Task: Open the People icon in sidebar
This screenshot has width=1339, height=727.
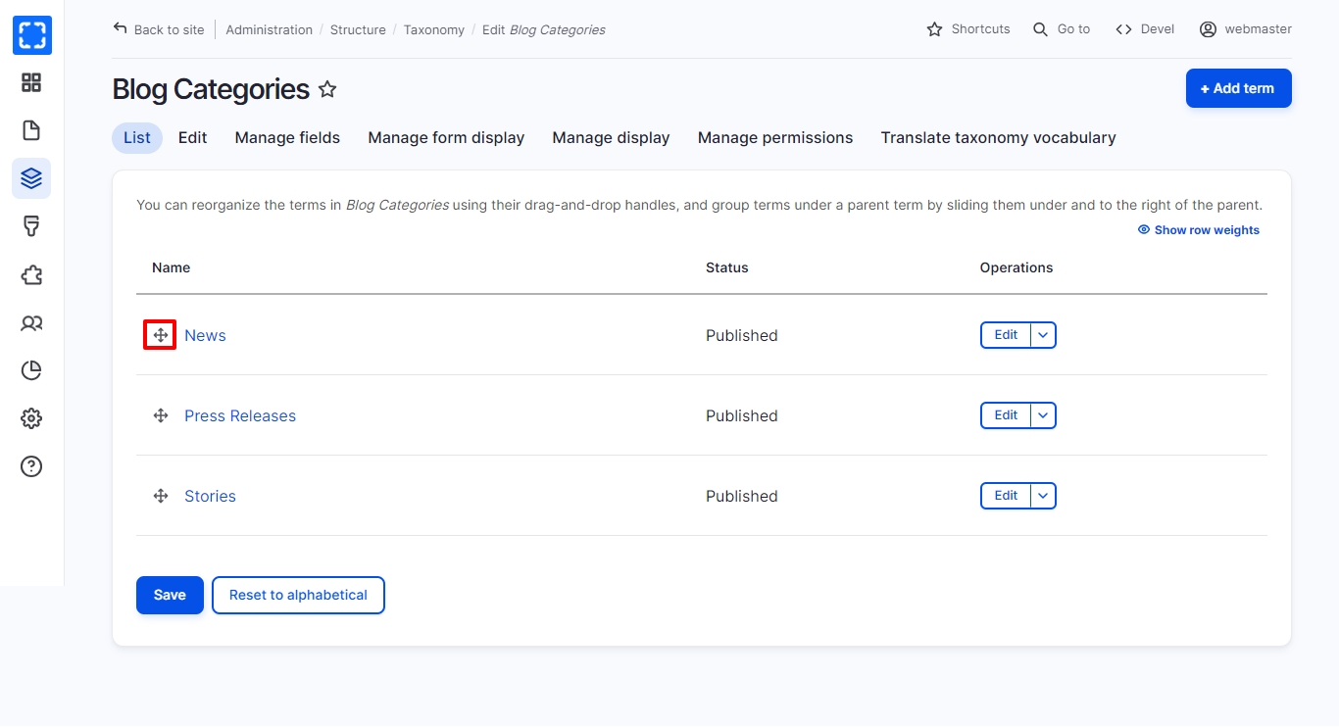Action: pos(31,322)
